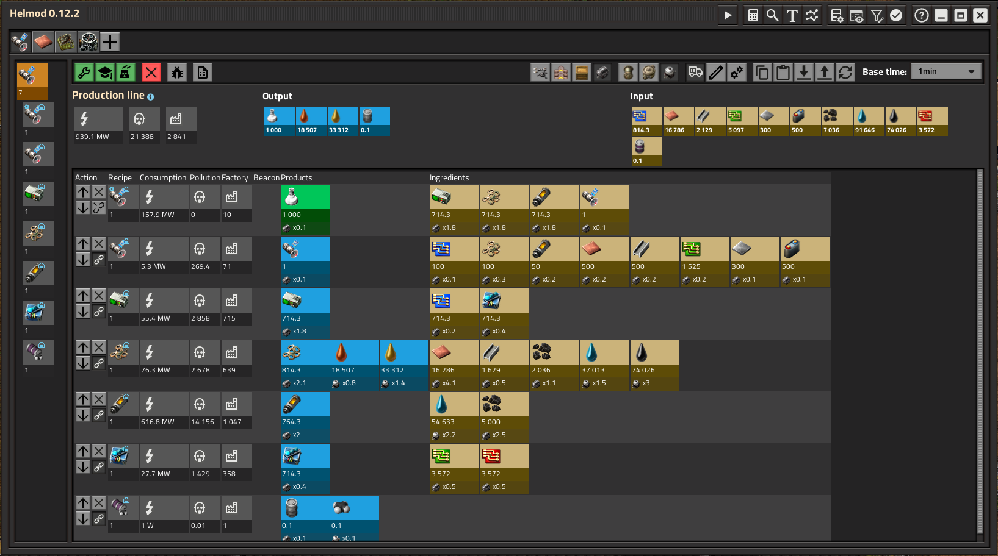Select the solar panel equipment block in sidebar
This screenshot has width=998, height=556.
pos(38,194)
